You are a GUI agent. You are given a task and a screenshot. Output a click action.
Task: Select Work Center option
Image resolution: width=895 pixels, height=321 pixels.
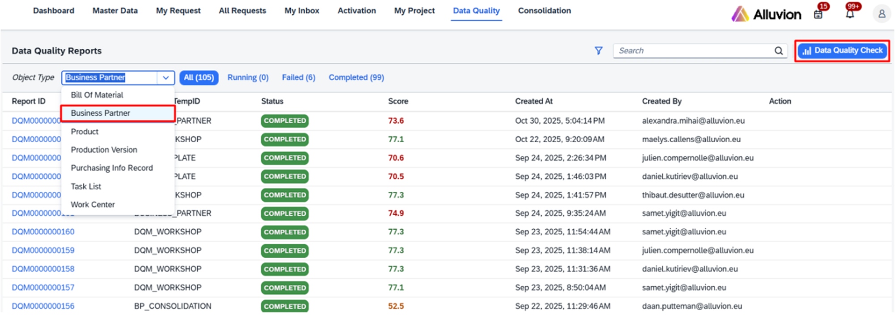click(x=118, y=205)
